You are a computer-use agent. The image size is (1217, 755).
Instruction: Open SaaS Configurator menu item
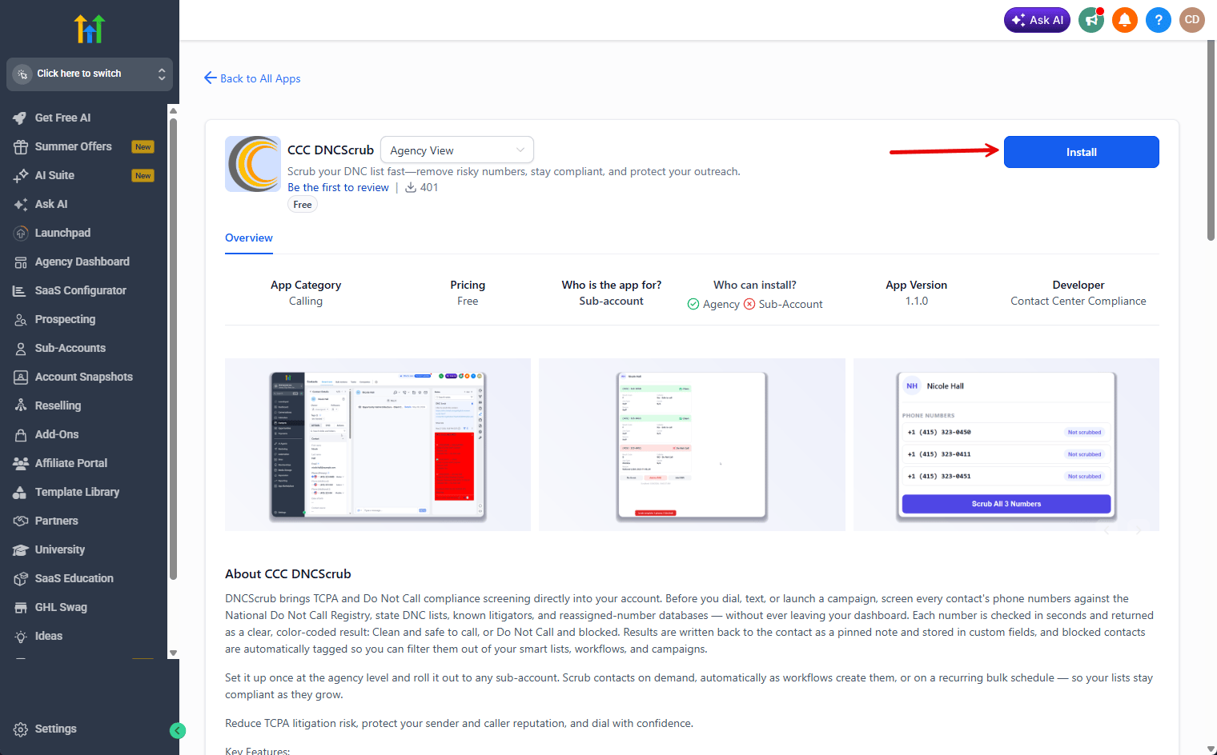pyautogui.click(x=81, y=291)
